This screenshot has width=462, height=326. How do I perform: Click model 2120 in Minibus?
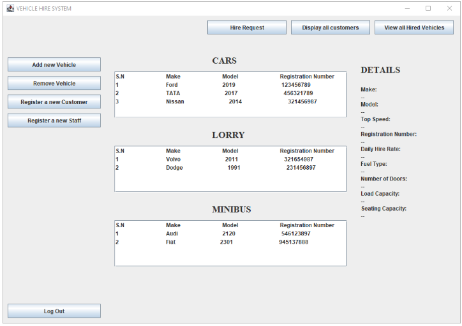pos(228,233)
